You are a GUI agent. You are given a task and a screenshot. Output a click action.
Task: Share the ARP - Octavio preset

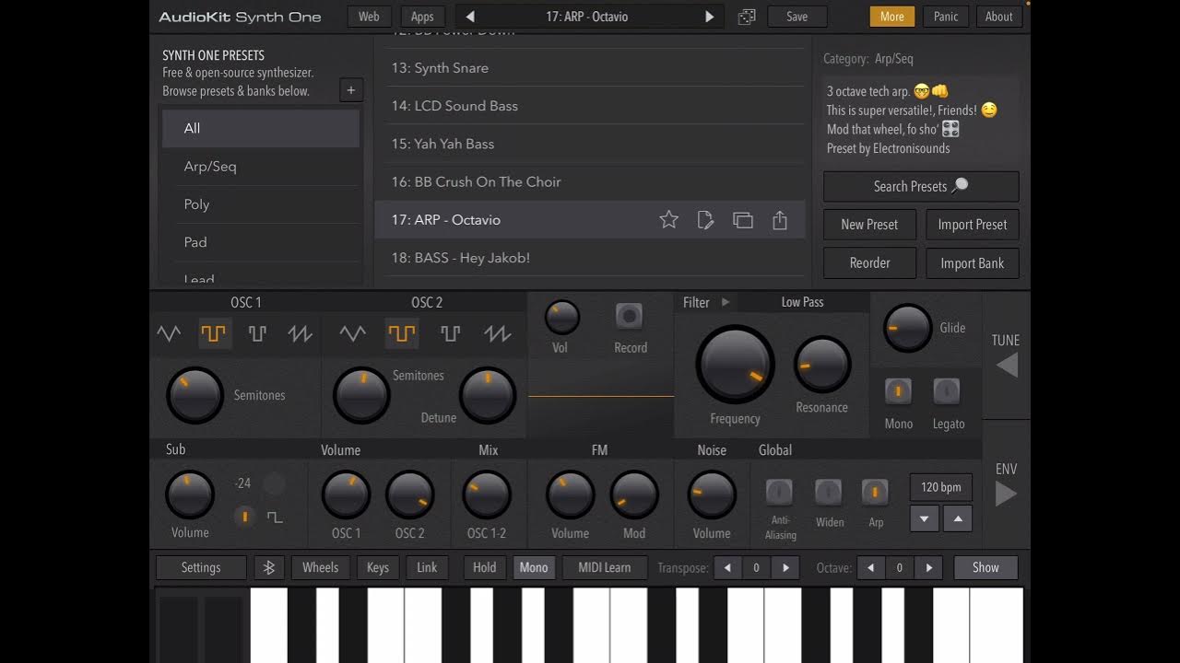[x=780, y=220]
